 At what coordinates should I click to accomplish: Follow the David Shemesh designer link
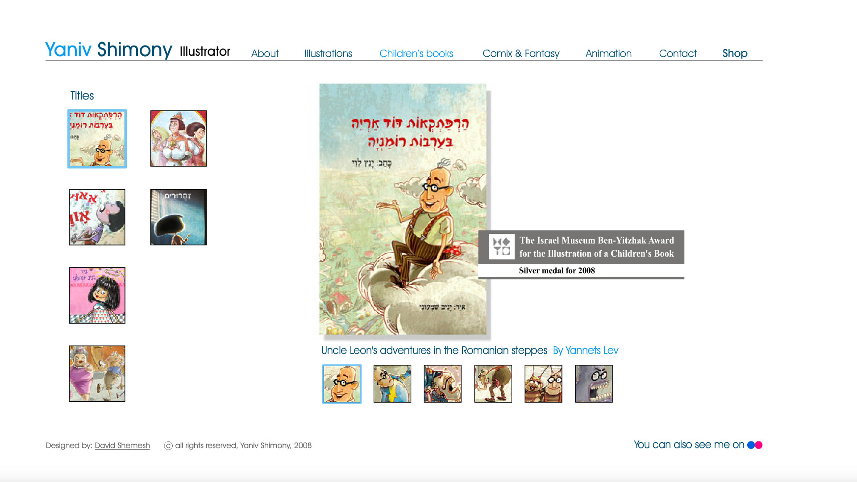pyautogui.click(x=122, y=445)
